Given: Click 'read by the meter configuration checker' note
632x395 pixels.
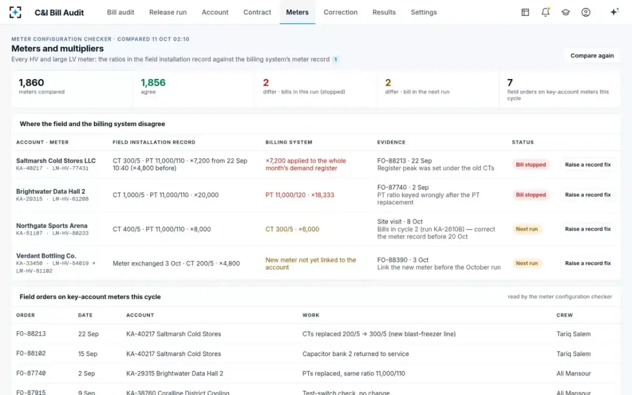Looking at the screenshot, I should [x=560, y=297].
